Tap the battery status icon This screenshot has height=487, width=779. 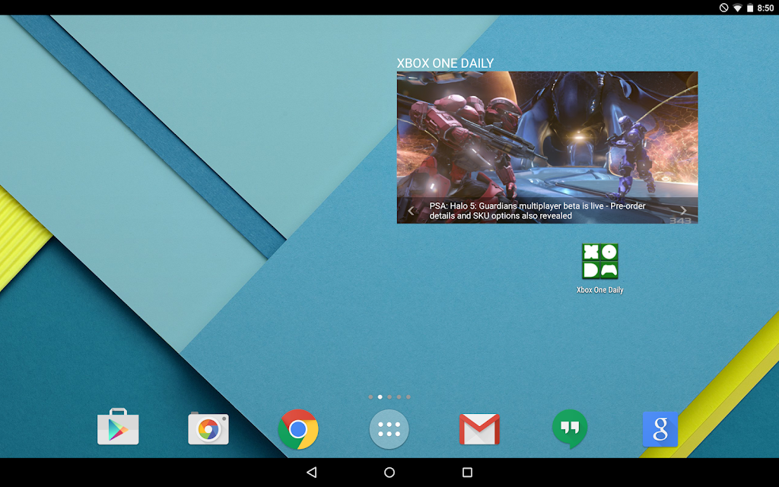[750, 8]
